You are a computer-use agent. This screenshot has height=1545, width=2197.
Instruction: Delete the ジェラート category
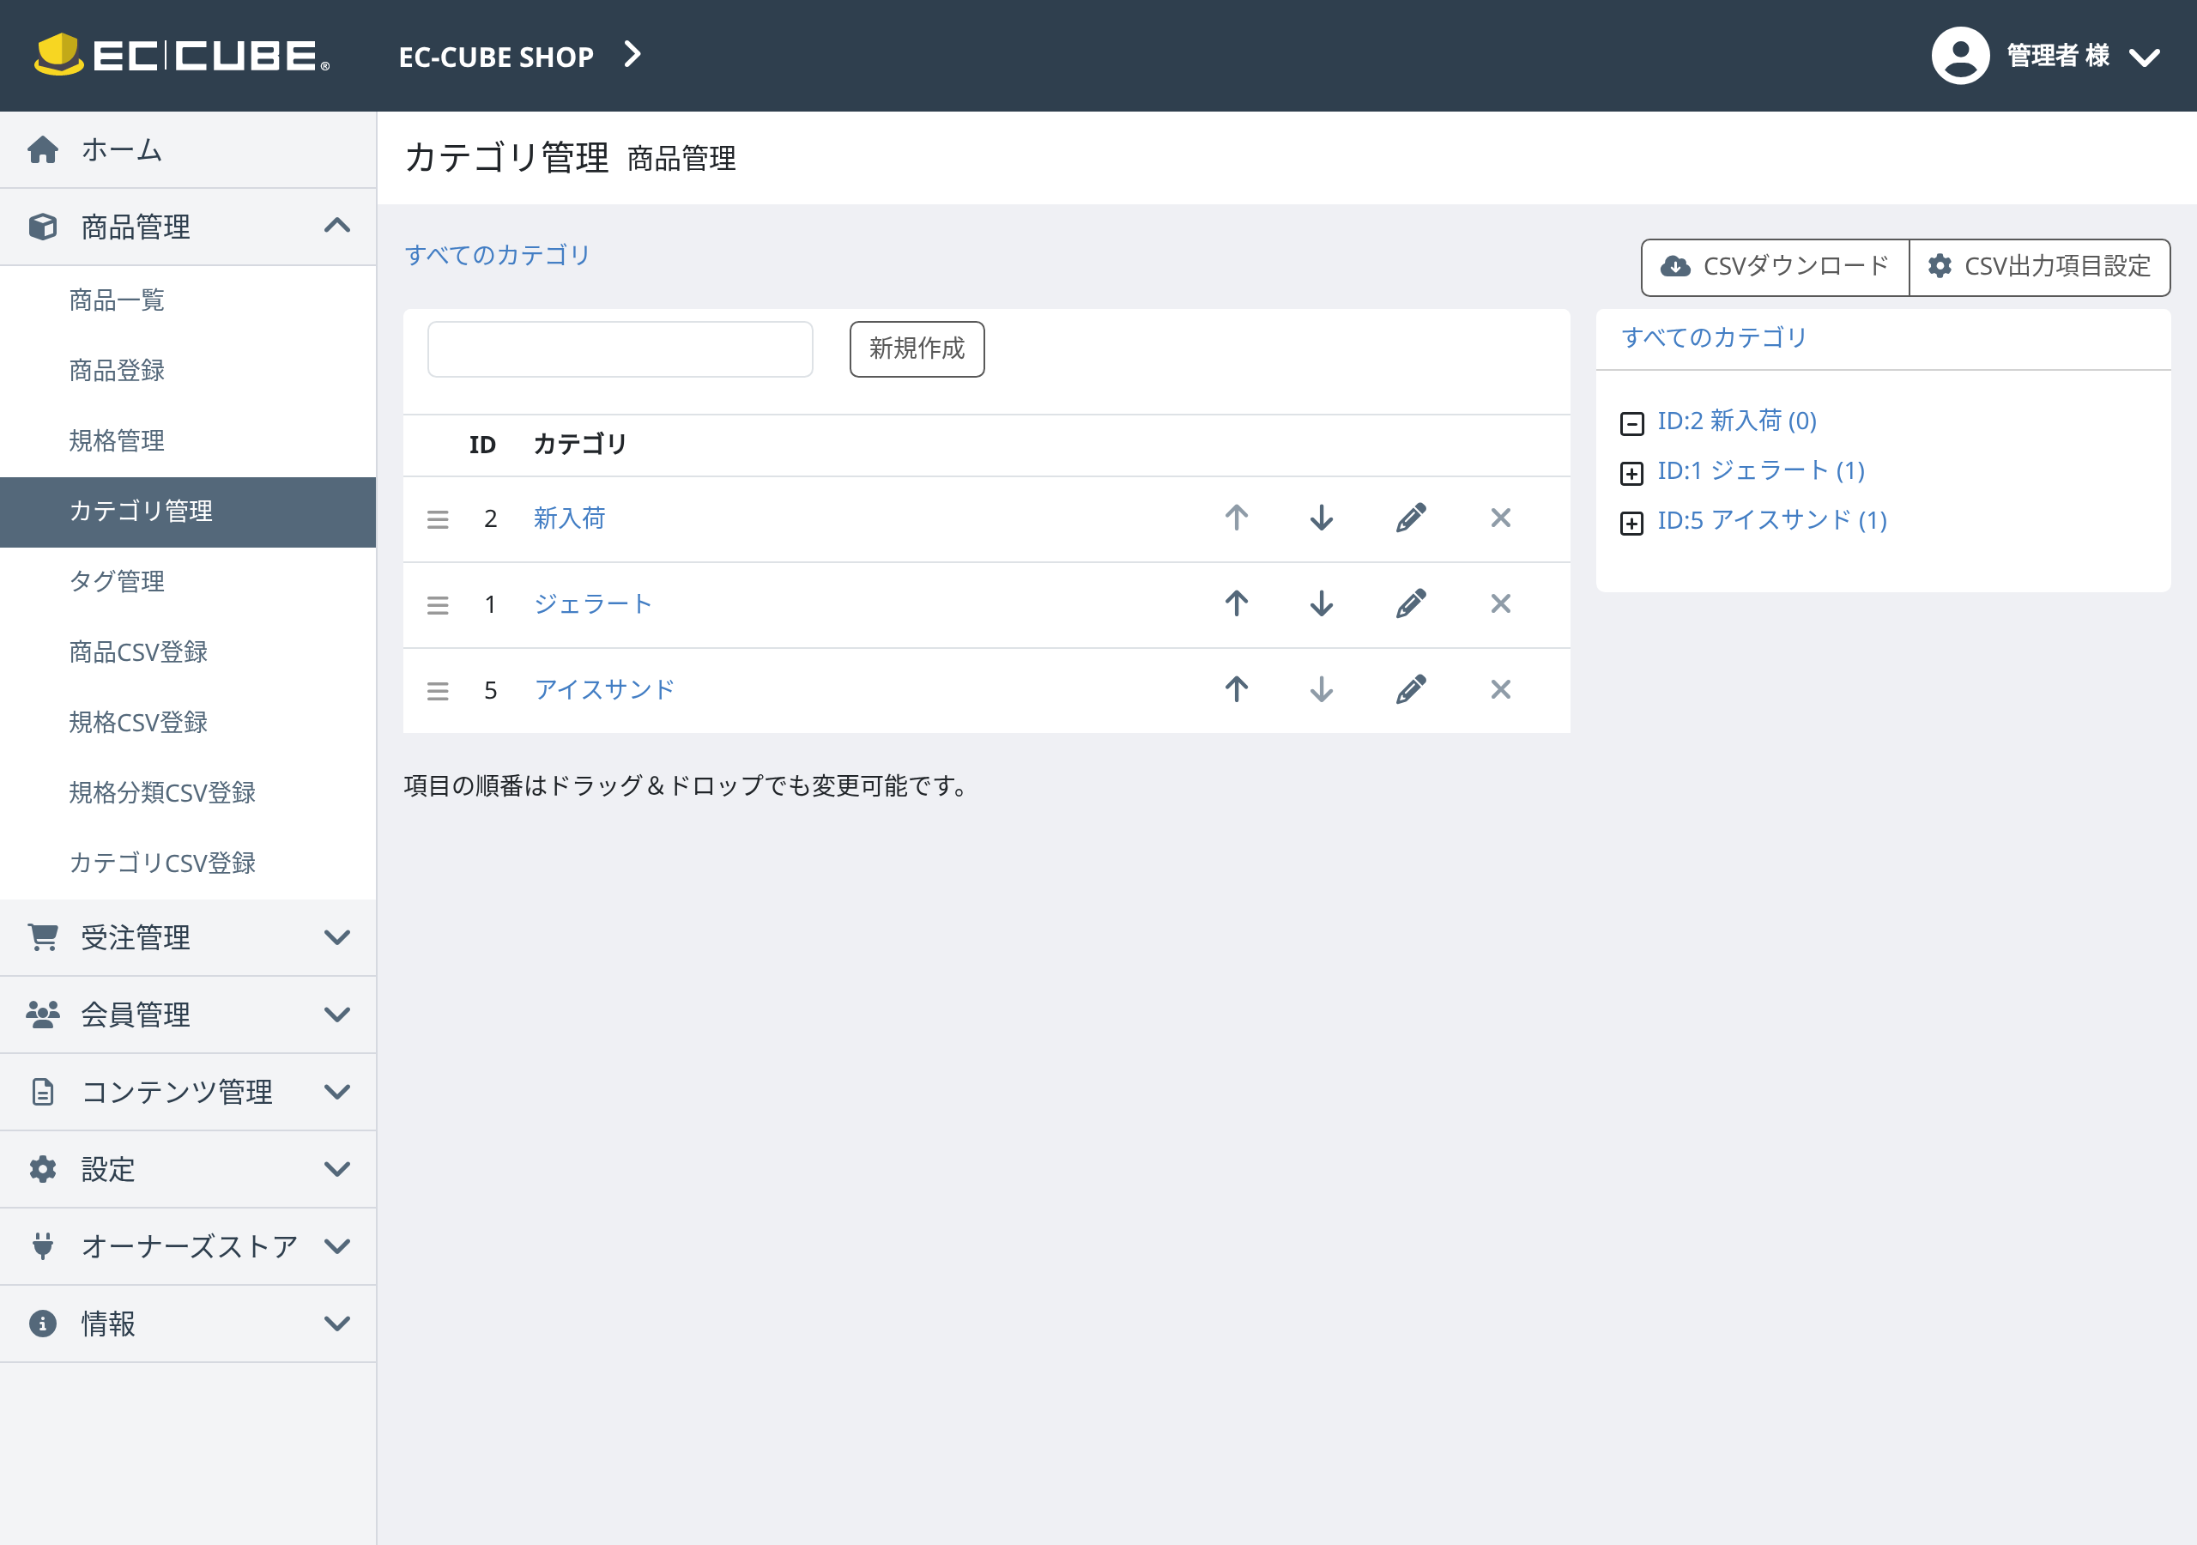coord(1500,603)
